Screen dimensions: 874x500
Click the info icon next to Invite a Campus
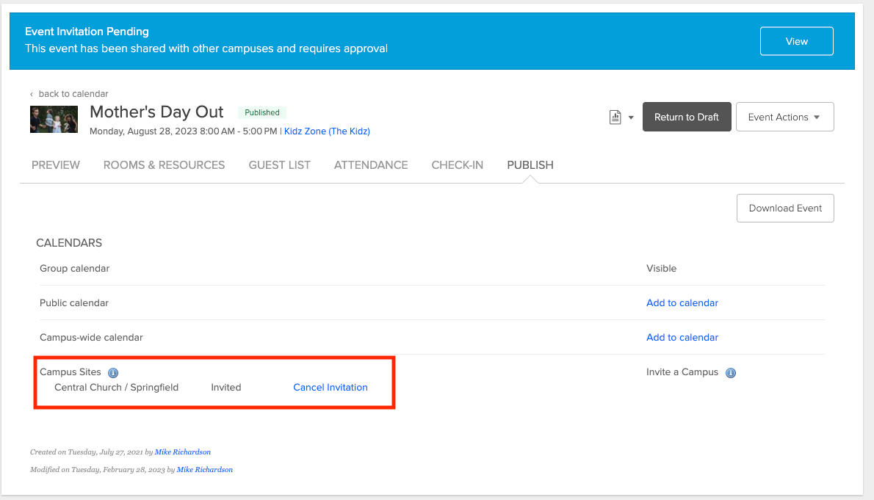731,373
